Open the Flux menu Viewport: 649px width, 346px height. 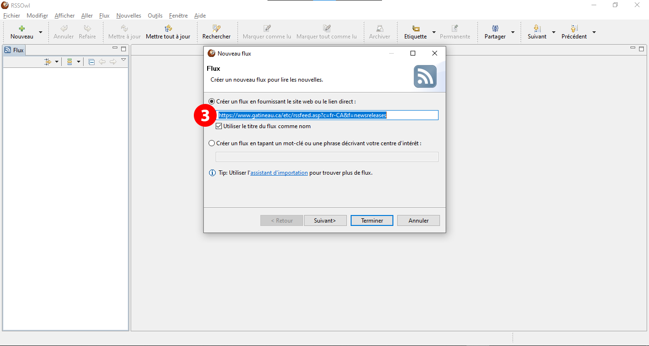[104, 16]
